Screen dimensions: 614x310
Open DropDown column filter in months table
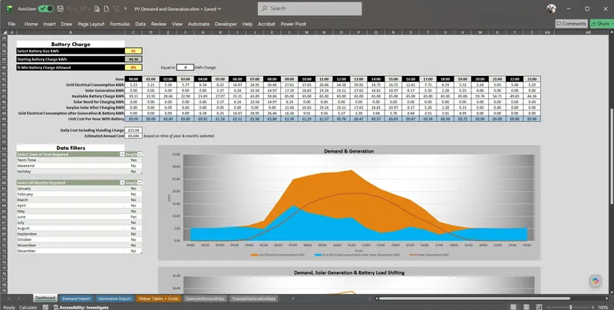[x=140, y=183]
